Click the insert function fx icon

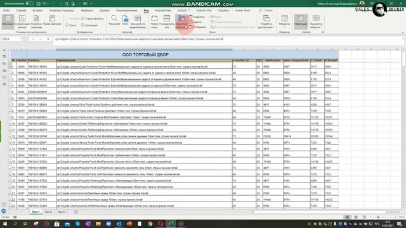coord(48,39)
